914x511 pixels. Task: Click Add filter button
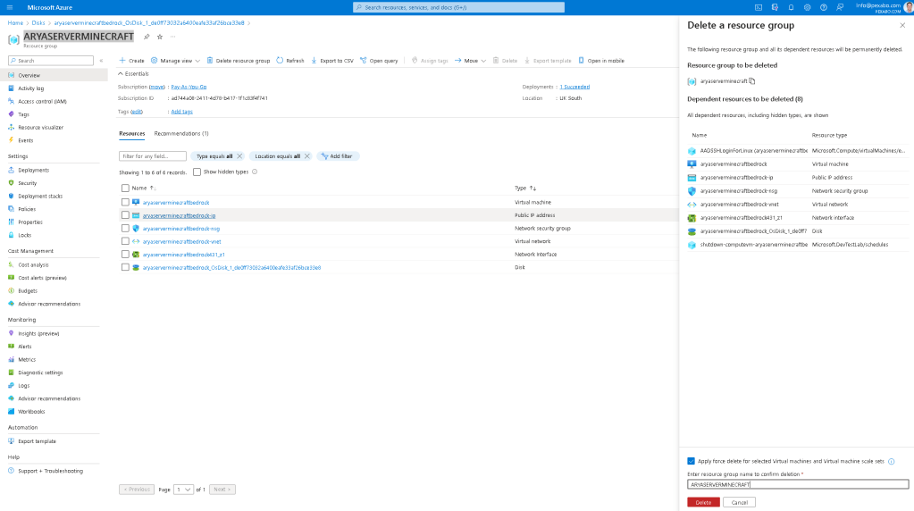point(337,156)
